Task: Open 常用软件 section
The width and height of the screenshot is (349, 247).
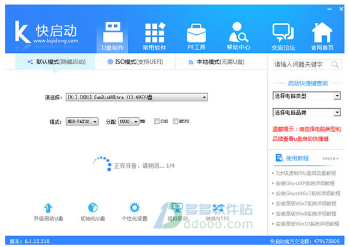Action: (x=155, y=36)
